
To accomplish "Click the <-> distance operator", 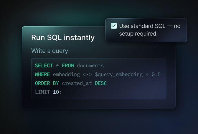I will [87, 74].
